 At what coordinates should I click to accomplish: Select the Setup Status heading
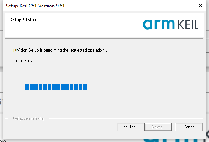point(23,20)
